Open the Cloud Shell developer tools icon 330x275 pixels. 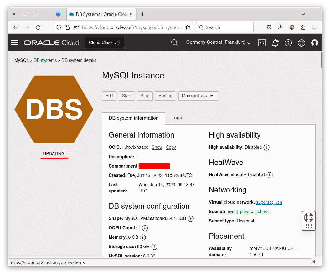262,43
